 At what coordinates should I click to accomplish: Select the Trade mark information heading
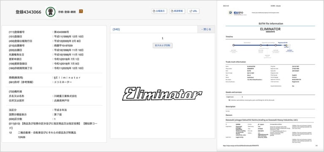click(236, 62)
